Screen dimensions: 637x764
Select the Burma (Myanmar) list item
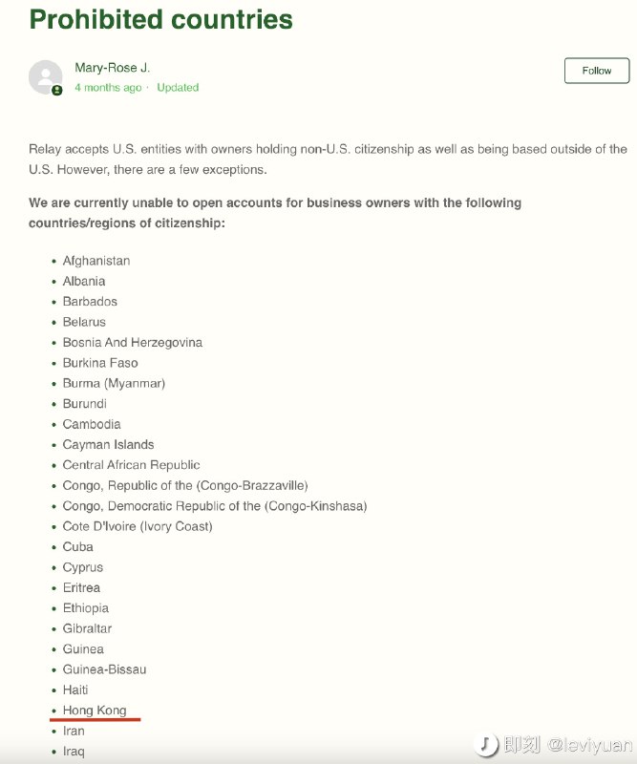(x=112, y=383)
